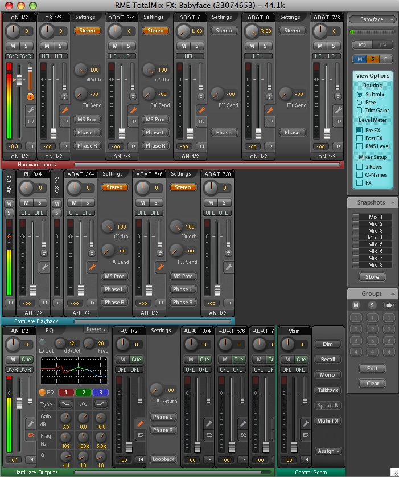Click the Talkback button
Viewport: 399px width, 477px height.
(x=328, y=390)
